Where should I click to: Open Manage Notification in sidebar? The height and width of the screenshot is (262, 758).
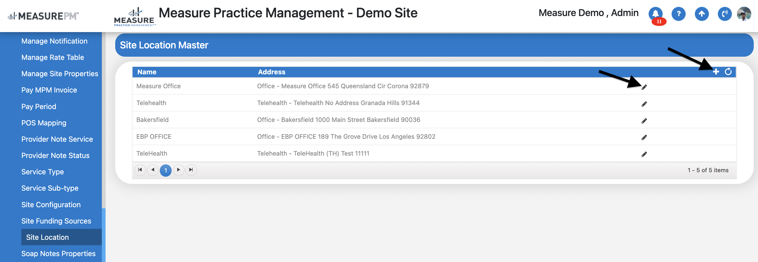[x=55, y=41]
